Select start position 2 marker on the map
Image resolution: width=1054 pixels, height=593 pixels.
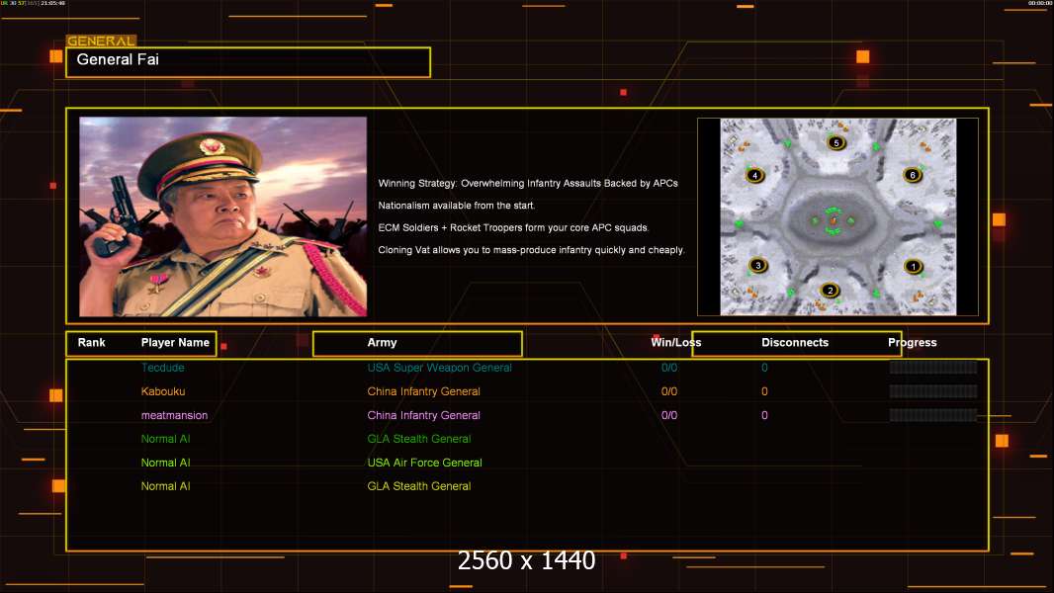pos(830,290)
